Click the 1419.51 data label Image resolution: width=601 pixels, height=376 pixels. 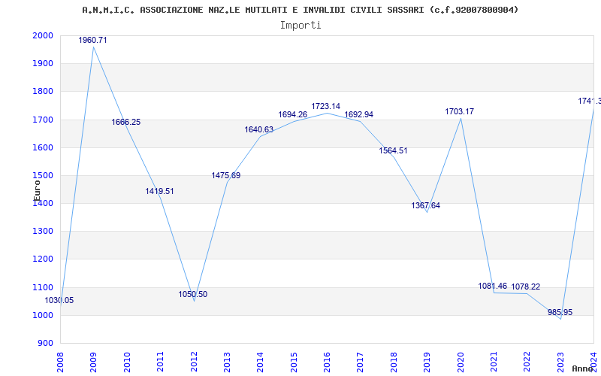tap(159, 191)
